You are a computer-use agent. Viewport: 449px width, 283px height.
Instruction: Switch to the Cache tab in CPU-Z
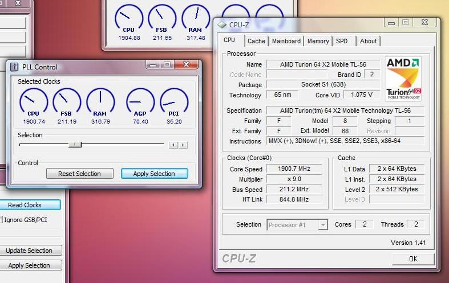(256, 41)
